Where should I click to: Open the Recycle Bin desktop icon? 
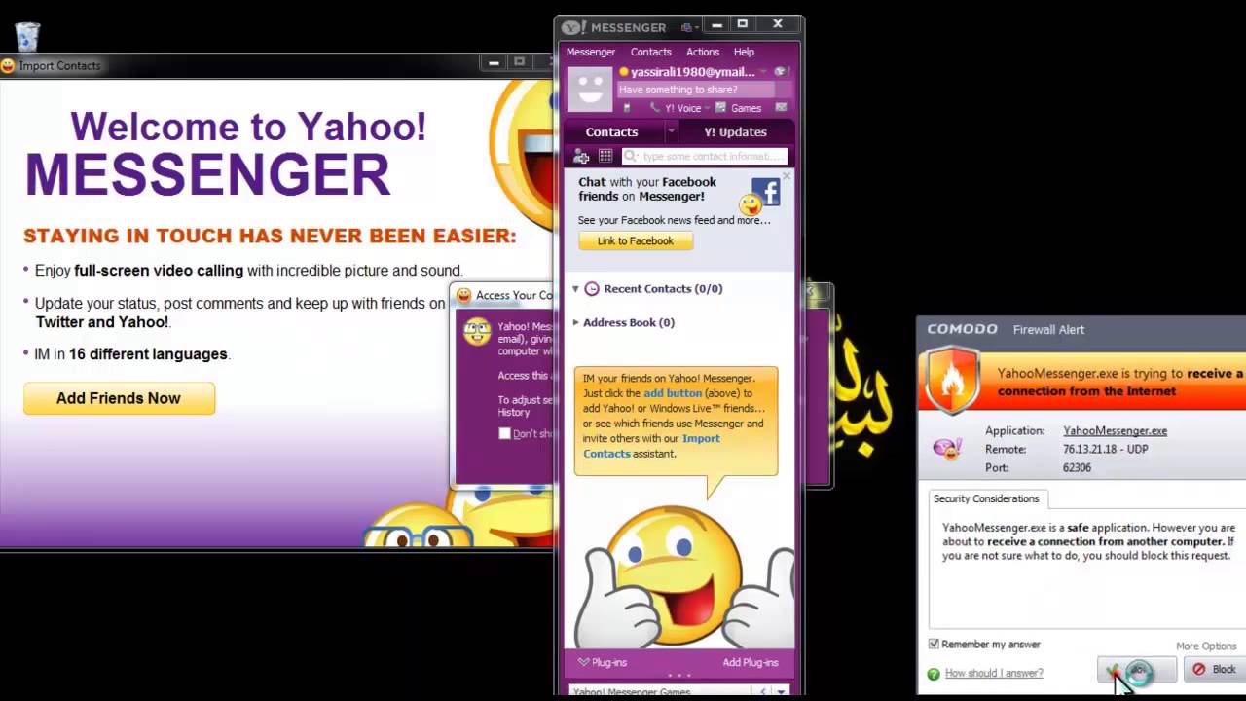tap(27, 36)
